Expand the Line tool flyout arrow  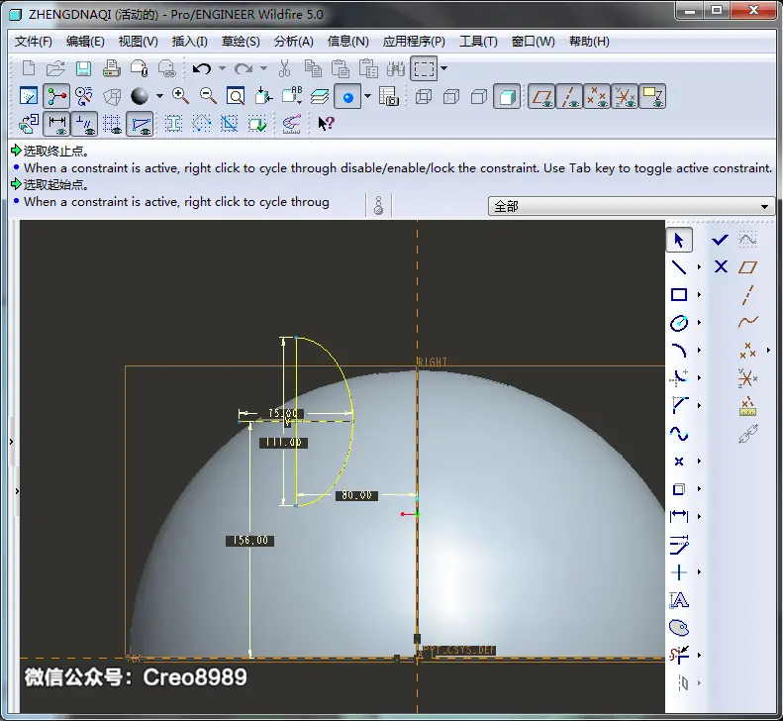click(699, 267)
